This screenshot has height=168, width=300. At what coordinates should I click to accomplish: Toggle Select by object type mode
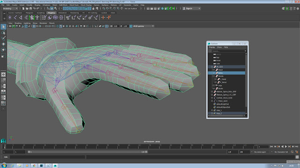(52, 8)
